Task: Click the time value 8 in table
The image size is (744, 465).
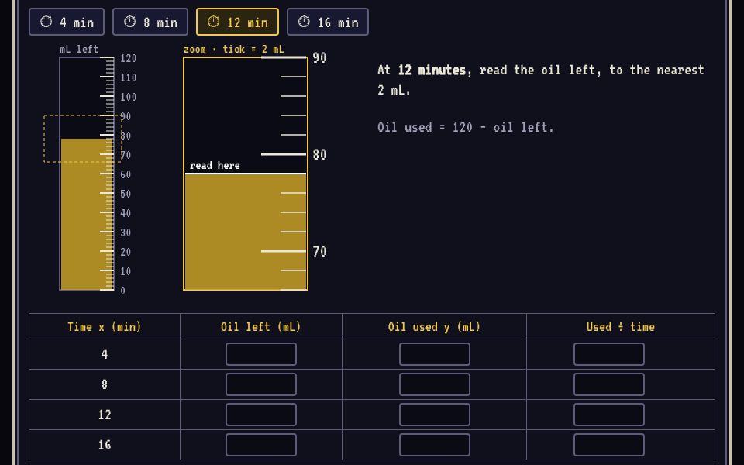Action: click(x=105, y=384)
